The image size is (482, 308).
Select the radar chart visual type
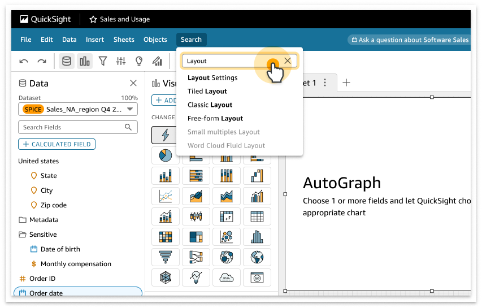166,277
